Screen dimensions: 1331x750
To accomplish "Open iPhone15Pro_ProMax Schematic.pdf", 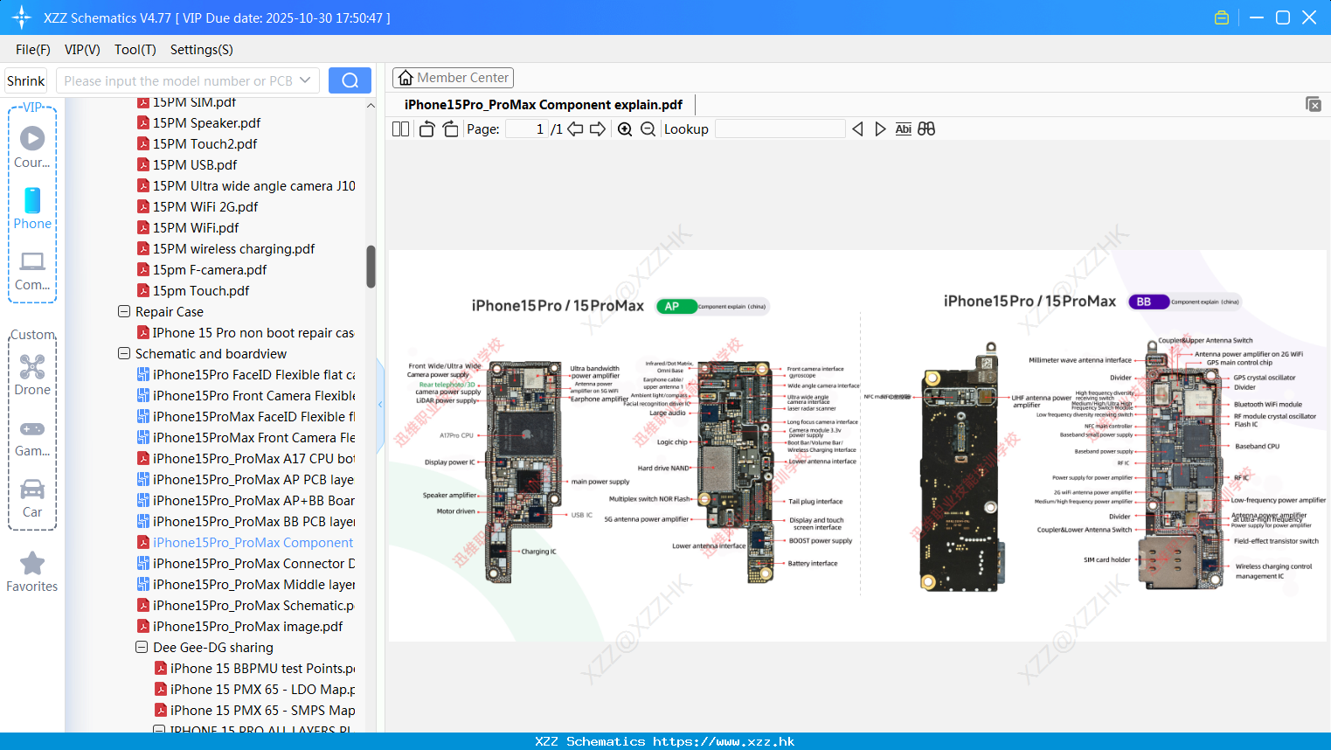I will [246, 605].
